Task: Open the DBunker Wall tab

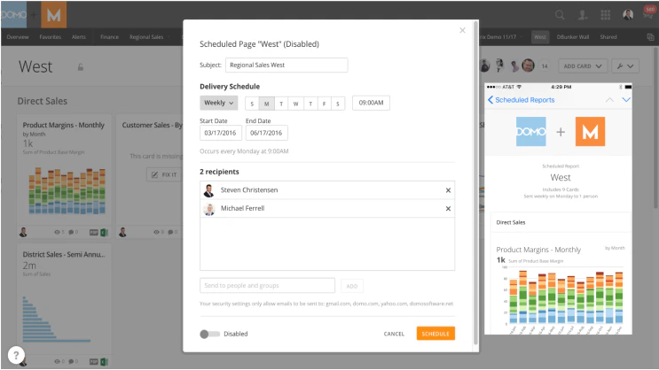Action: click(x=572, y=37)
